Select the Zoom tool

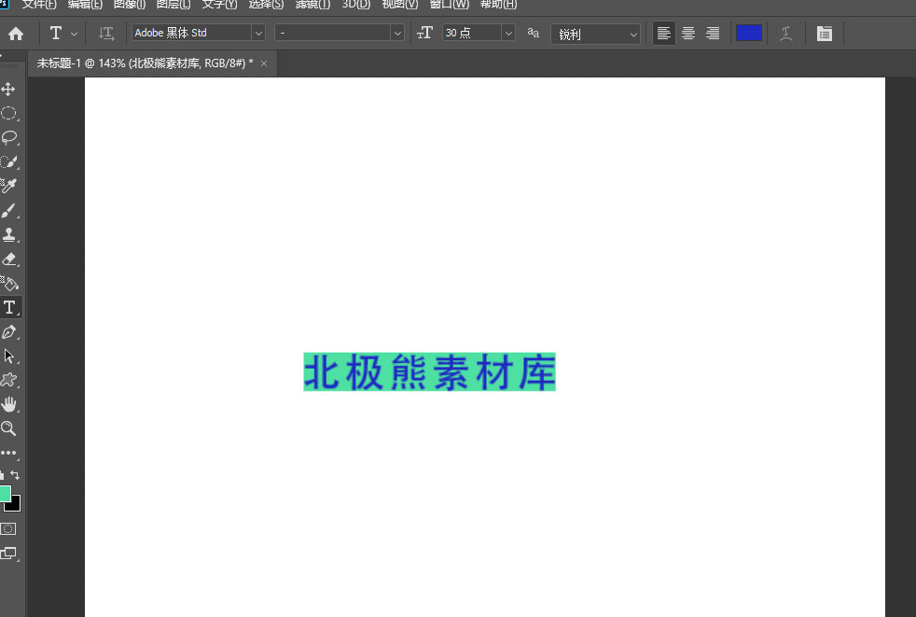pos(8,428)
